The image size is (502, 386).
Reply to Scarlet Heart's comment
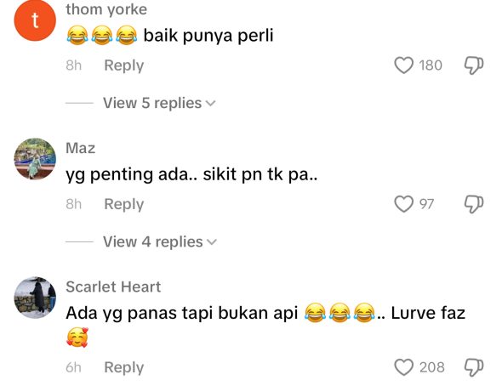pos(124,367)
